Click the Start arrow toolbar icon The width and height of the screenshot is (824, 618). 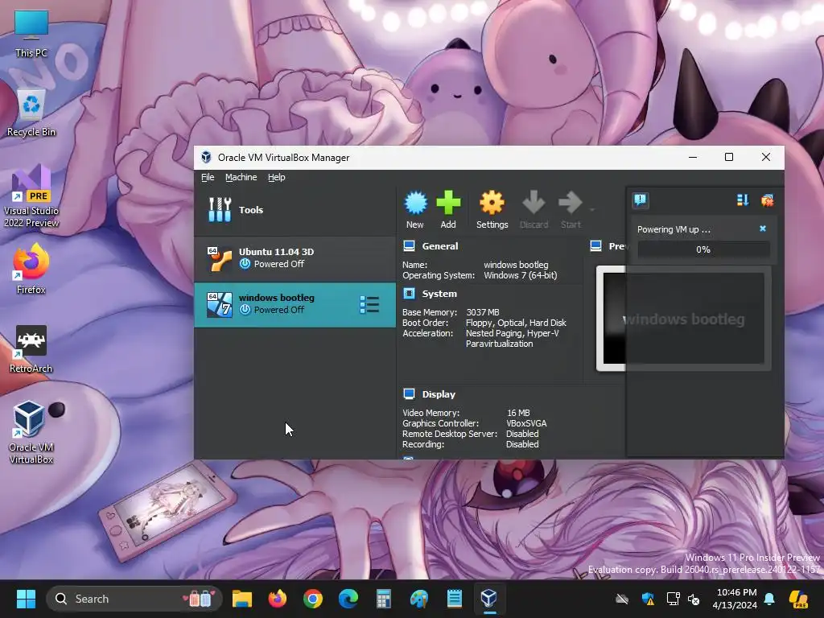tap(571, 203)
